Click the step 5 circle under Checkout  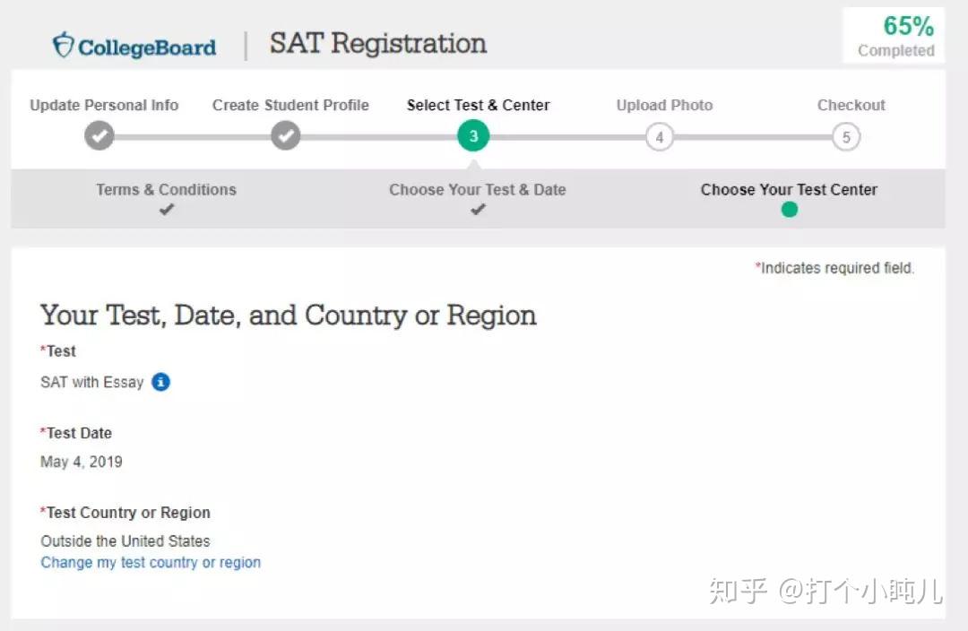coord(844,136)
